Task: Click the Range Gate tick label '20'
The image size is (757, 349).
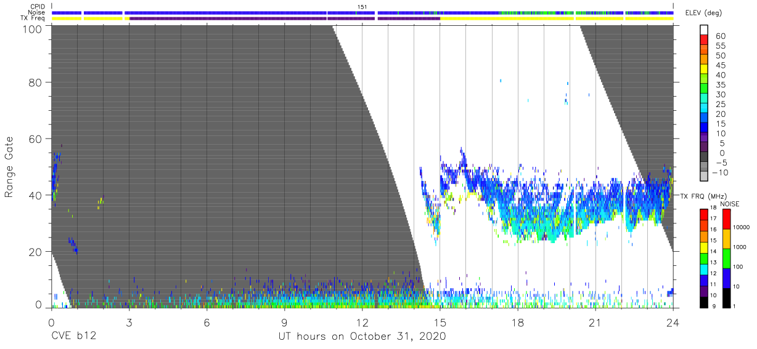Action: click(x=36, y=252)
